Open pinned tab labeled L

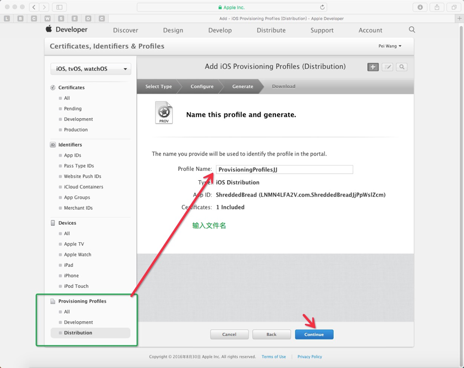coord(7,18)
